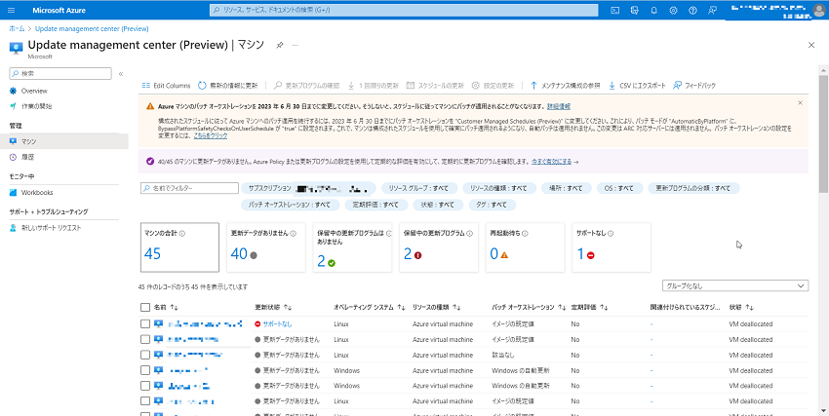Image resolution: width=829 pixels, height=416 pixels.
Task: Open メンテナンス構成の参照 in the toolbar
Action: 565,86
